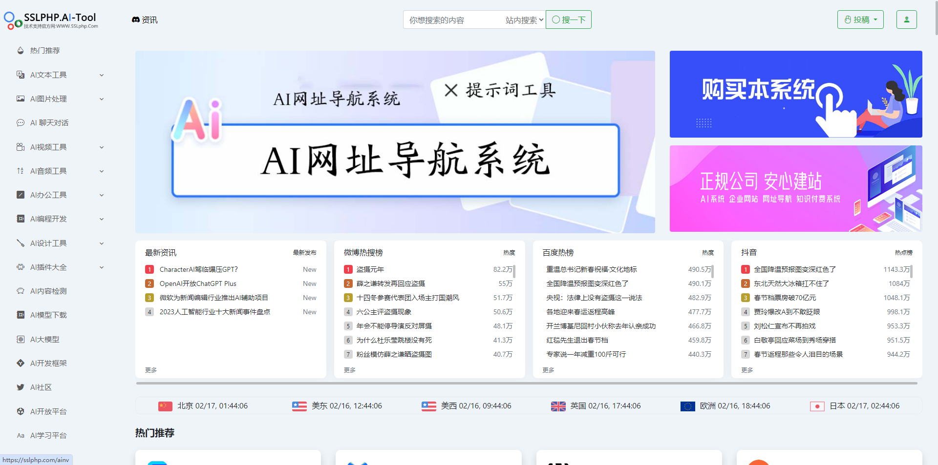Select AI大模型 in the sidebar menu

44,339
